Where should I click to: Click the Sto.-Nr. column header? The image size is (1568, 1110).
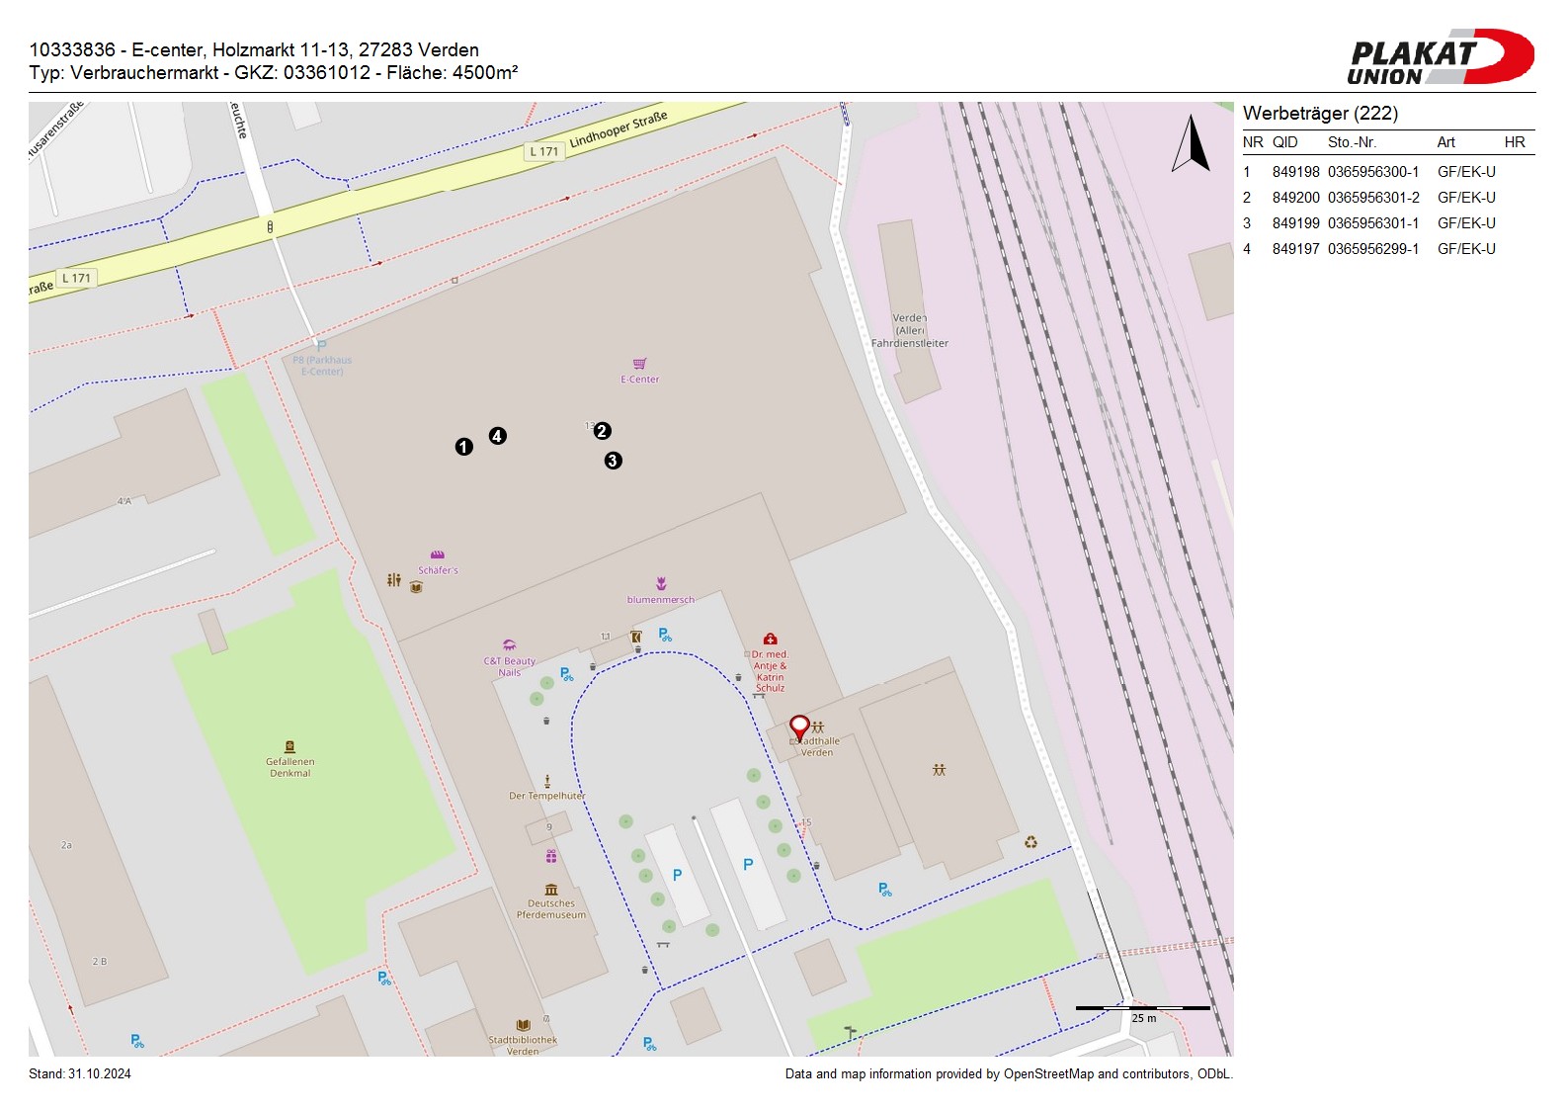point(1352,142)
